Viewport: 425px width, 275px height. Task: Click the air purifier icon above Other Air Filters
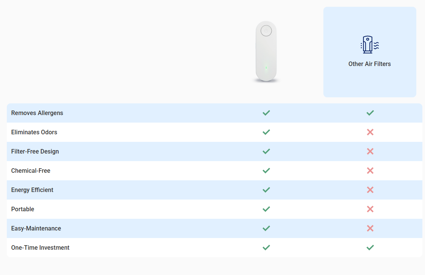370,45
